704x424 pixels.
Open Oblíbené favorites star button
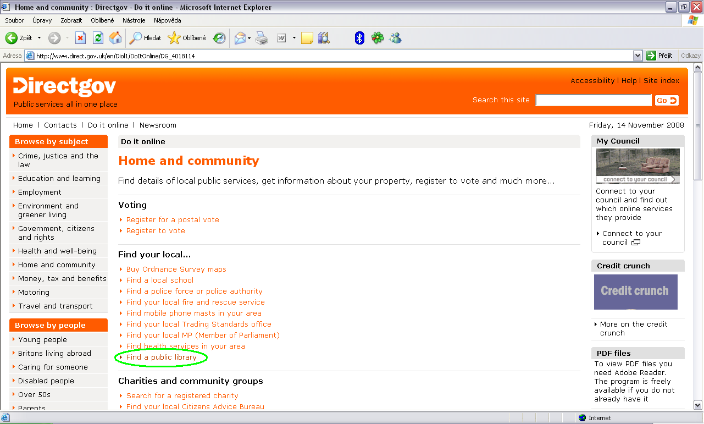[x=187, y=38]
